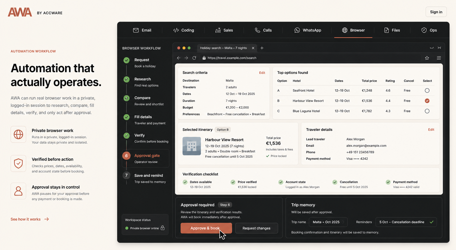Open the Ops tab

429,30
